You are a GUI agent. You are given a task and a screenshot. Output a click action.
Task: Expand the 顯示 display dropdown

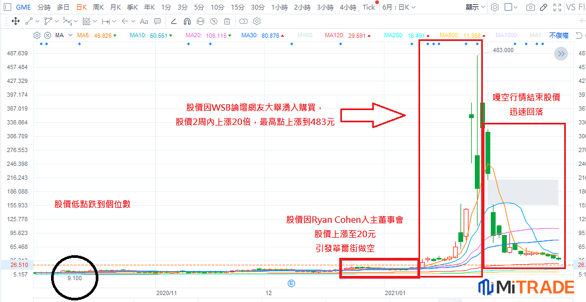[x=475, y=7]
